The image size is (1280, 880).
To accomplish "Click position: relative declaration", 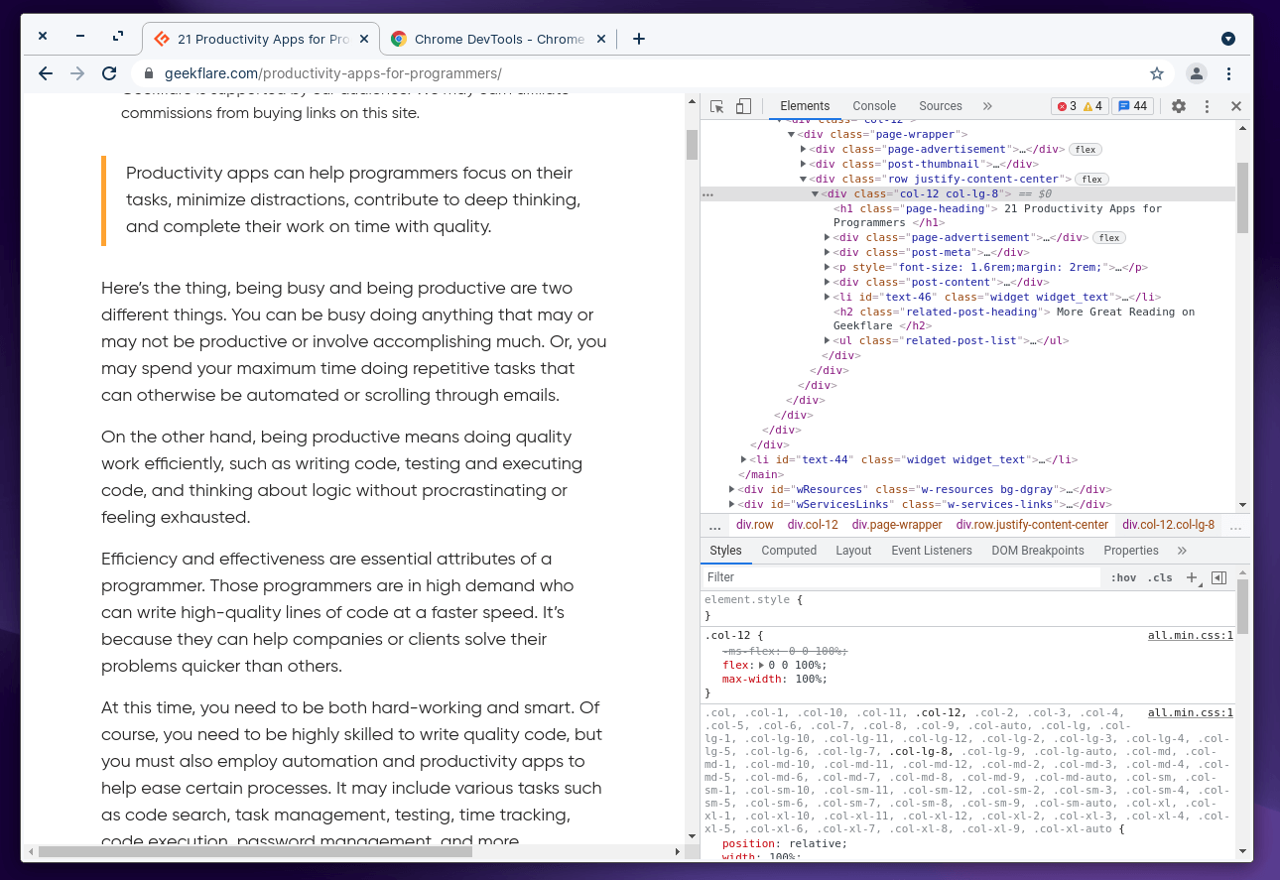I will point(784,843).
